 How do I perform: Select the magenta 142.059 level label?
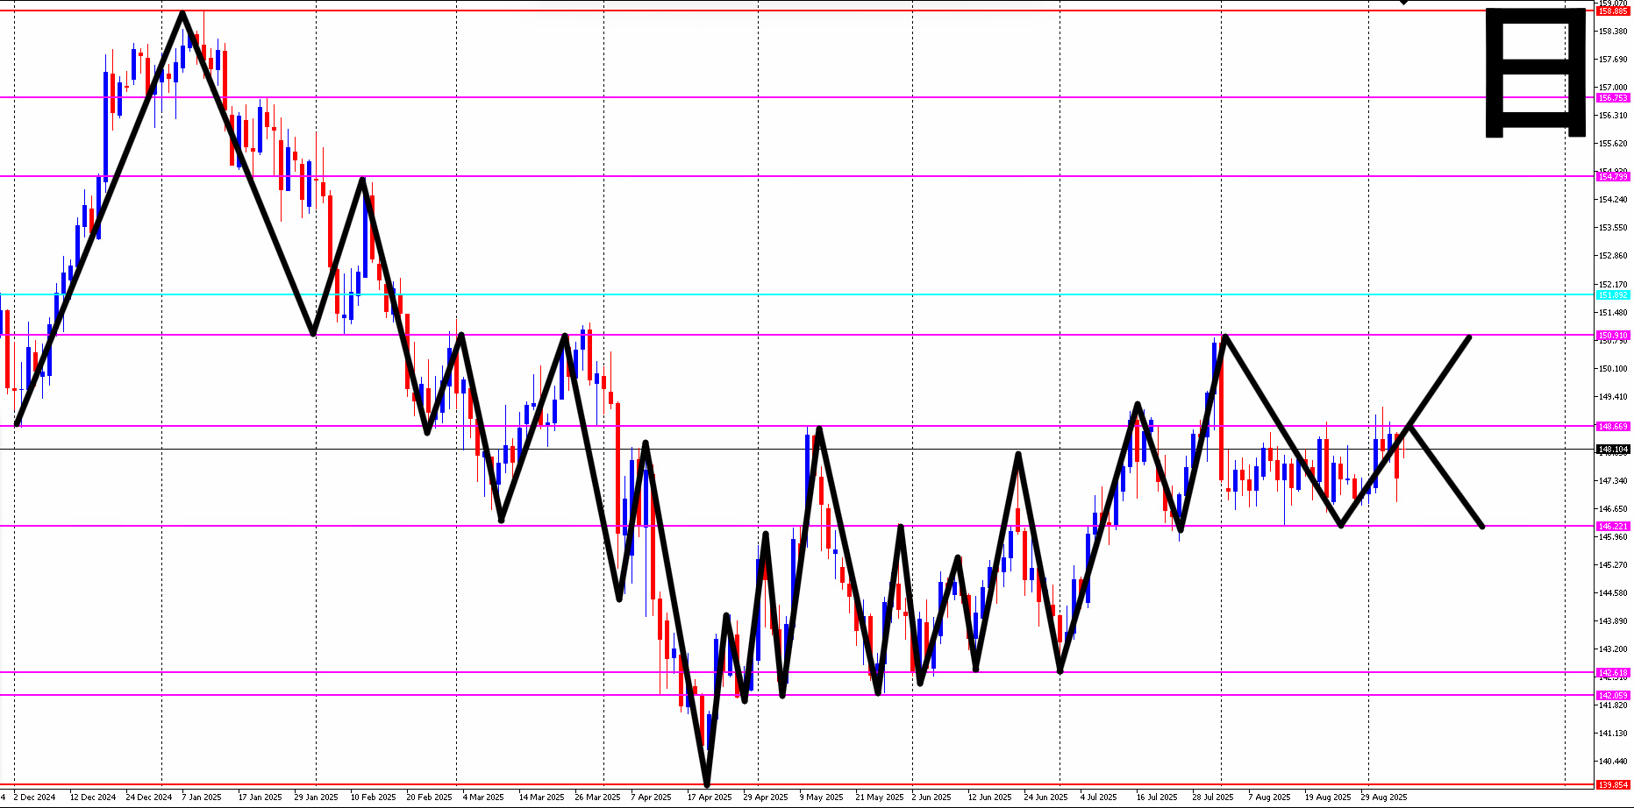click(x=1614, y=696)
